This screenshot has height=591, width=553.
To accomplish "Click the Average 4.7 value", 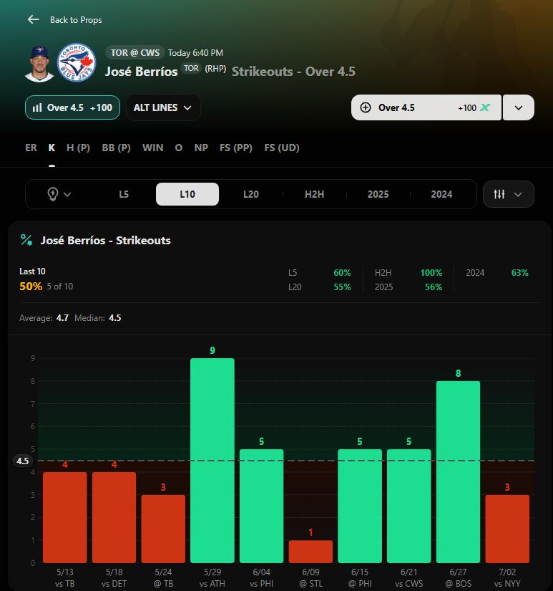I will click(62, 318).
